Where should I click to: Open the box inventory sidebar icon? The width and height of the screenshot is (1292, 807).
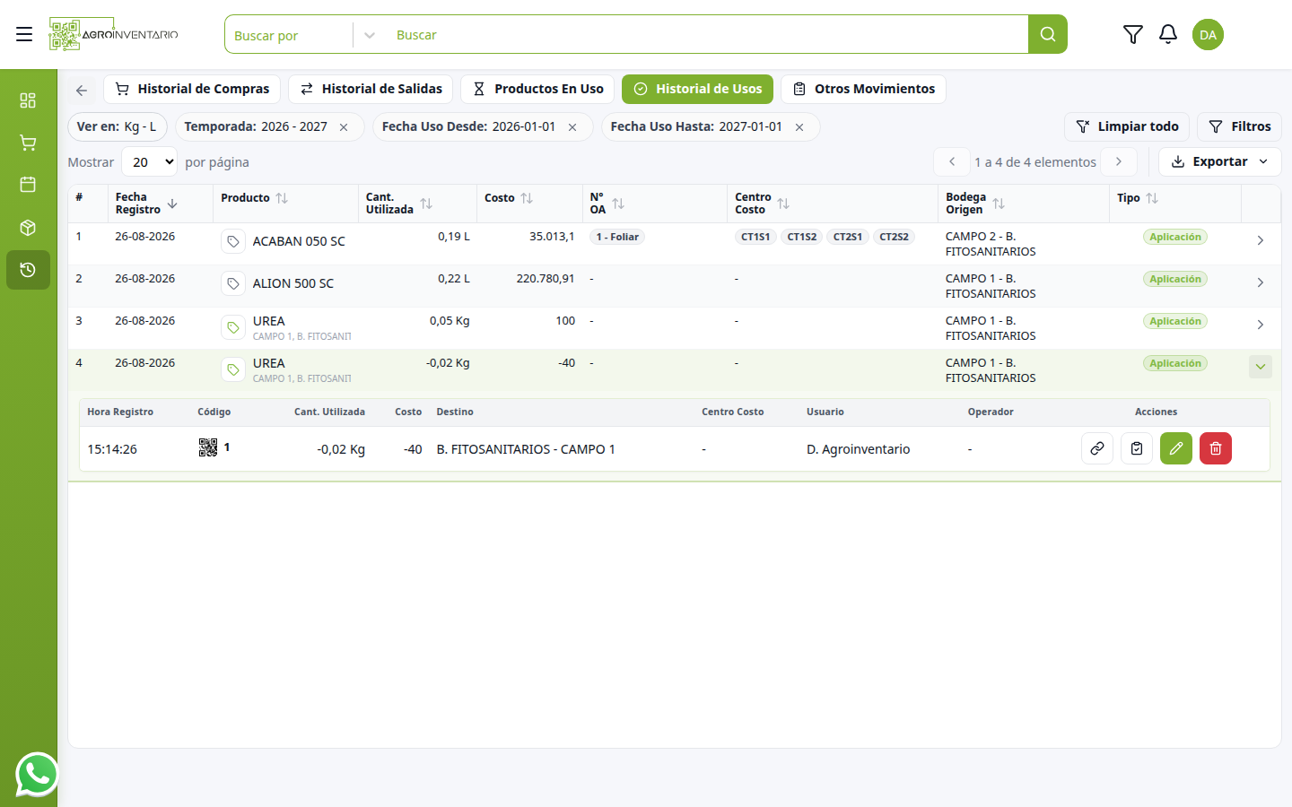tap(28, 228)
